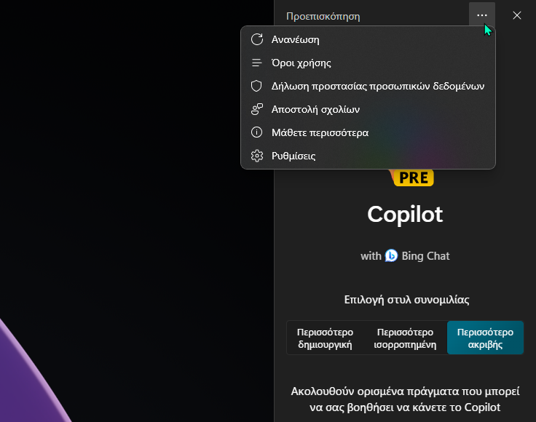
Task: Click the Bing Chat logo icon
Action: click(391, 255)
